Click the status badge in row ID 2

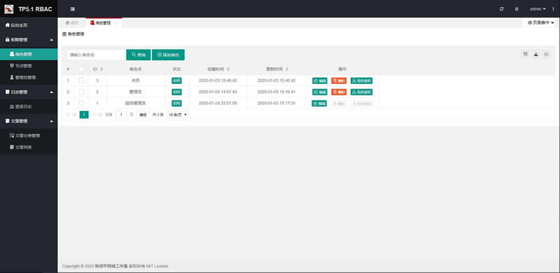point(176,92)
